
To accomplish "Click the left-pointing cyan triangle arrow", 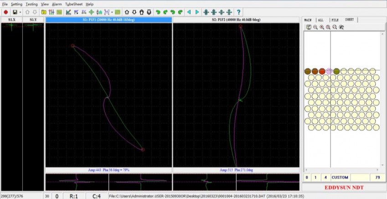I will pyautogui.click(x=189, y=12).
